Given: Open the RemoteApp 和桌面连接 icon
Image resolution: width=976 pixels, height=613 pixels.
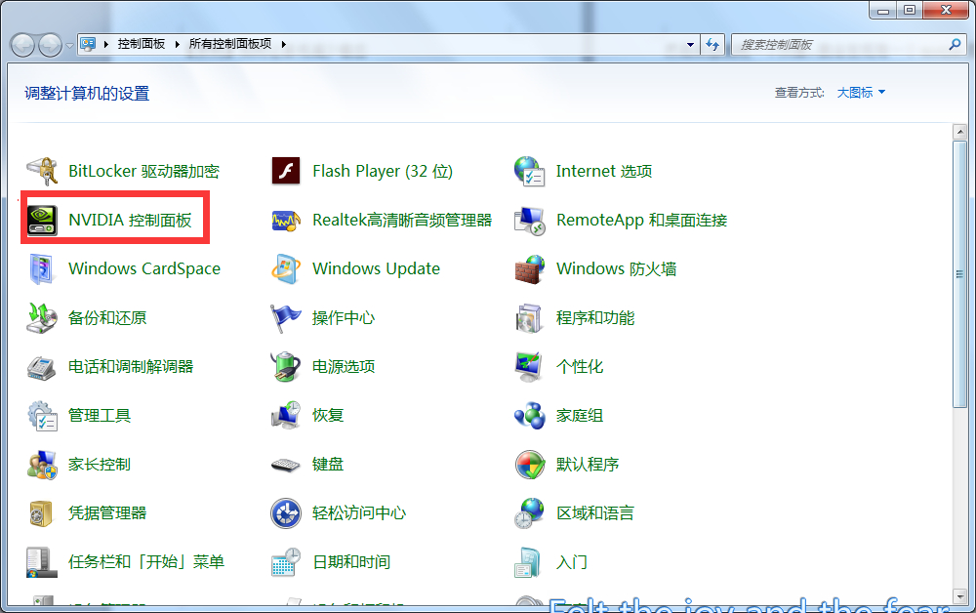Looking at the screenshot, I should click(x=530, y=220).
